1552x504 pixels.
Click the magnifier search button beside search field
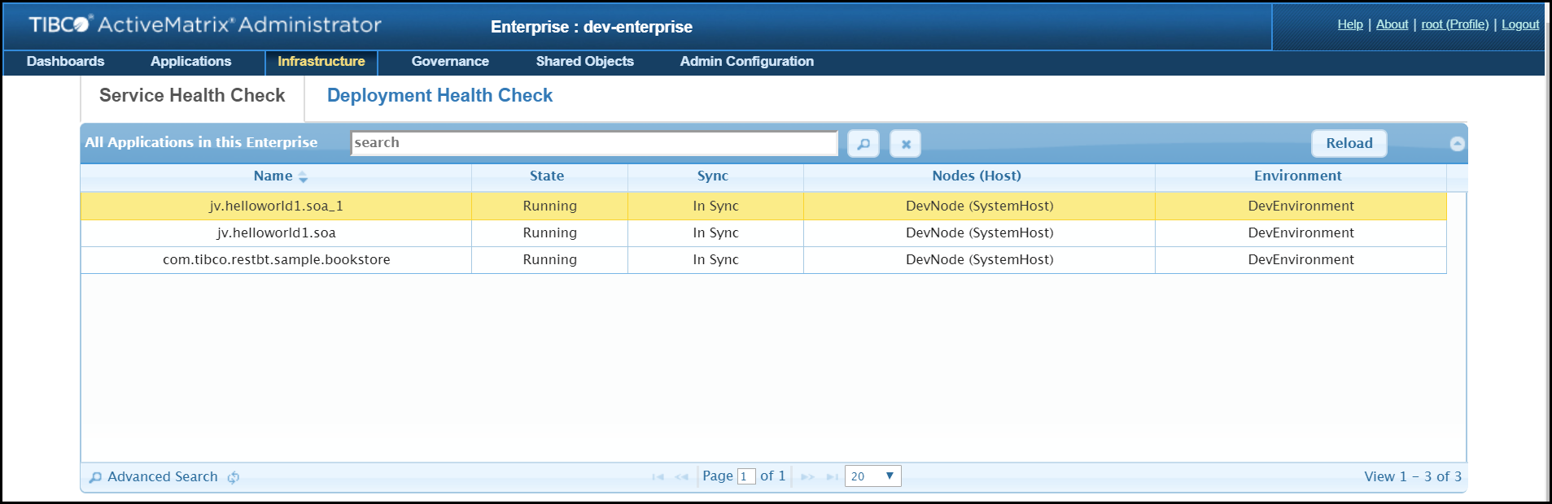(863, 144)
